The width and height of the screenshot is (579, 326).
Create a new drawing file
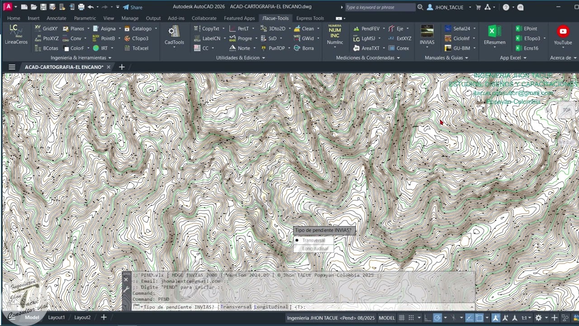pos(24,7)
